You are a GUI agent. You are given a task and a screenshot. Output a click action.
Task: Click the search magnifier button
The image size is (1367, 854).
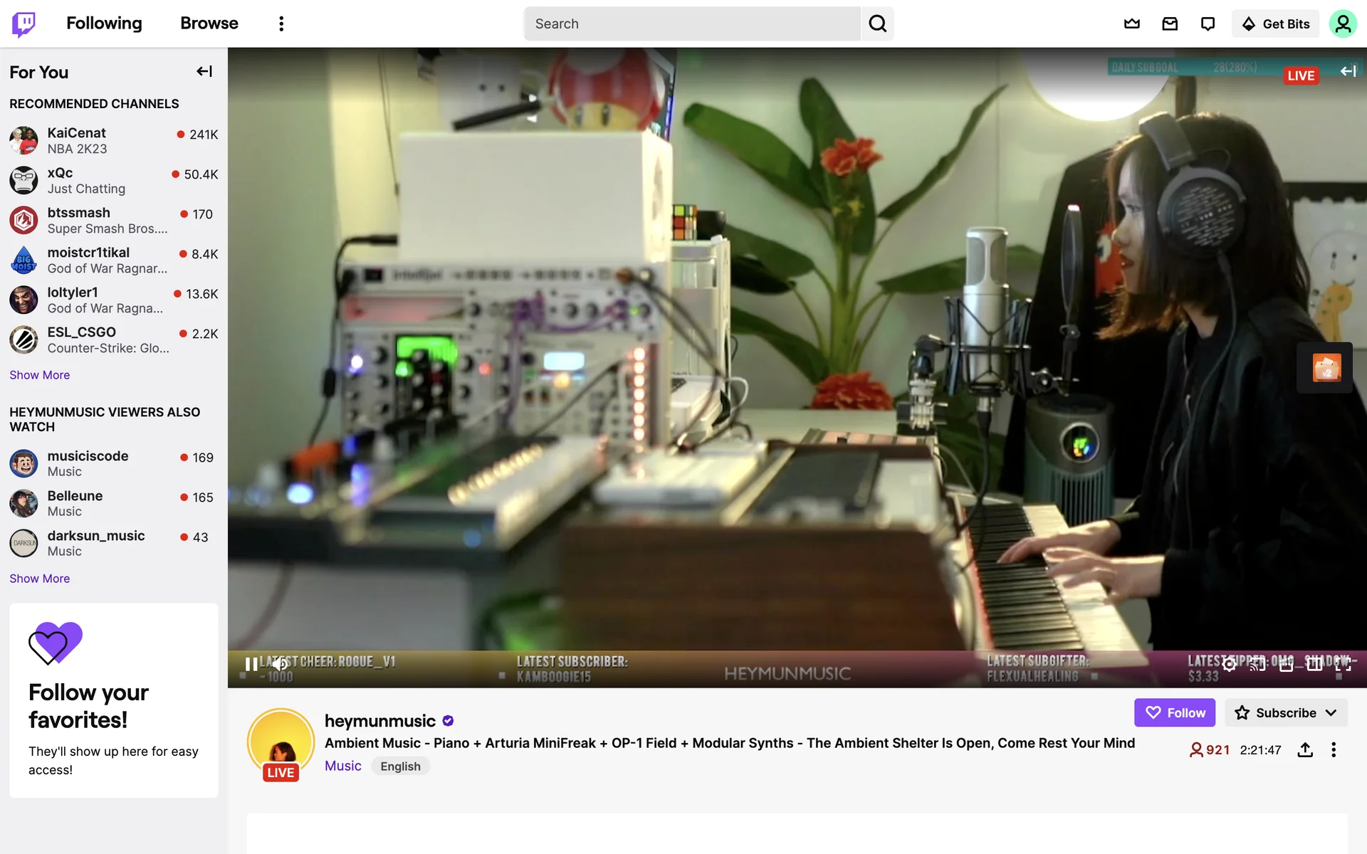[877, 23]
